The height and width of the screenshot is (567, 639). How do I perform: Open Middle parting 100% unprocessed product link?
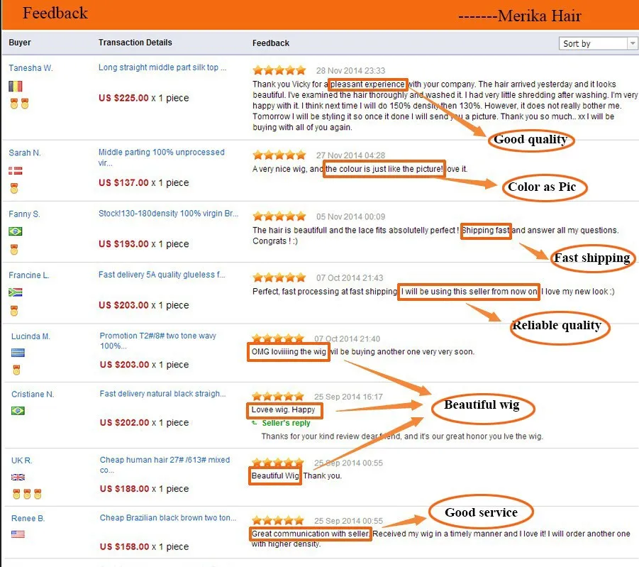click(x=162, y=158)
